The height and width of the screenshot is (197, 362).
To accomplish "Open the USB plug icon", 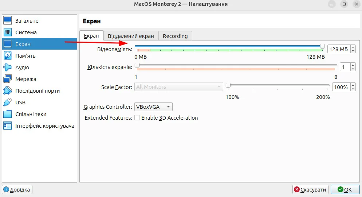I will pyautogui.click(x=7, y=102).
